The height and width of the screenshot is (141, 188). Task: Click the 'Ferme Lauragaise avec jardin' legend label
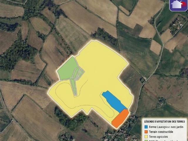166,127
